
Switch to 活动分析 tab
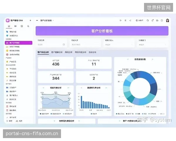pyautogui.click(x=92, y=52)
